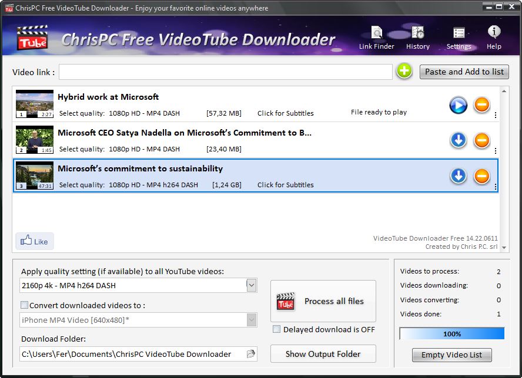Download the Satya Nadella video
522x378 pixels.
(458, 140)
